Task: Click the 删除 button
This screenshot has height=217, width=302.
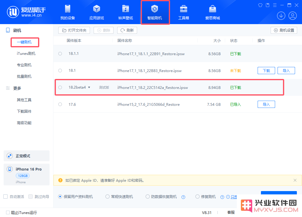Action: pos(104,30)
